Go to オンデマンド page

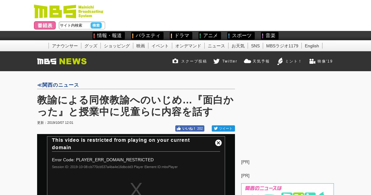pyautogui.click(x=188, y=46)
